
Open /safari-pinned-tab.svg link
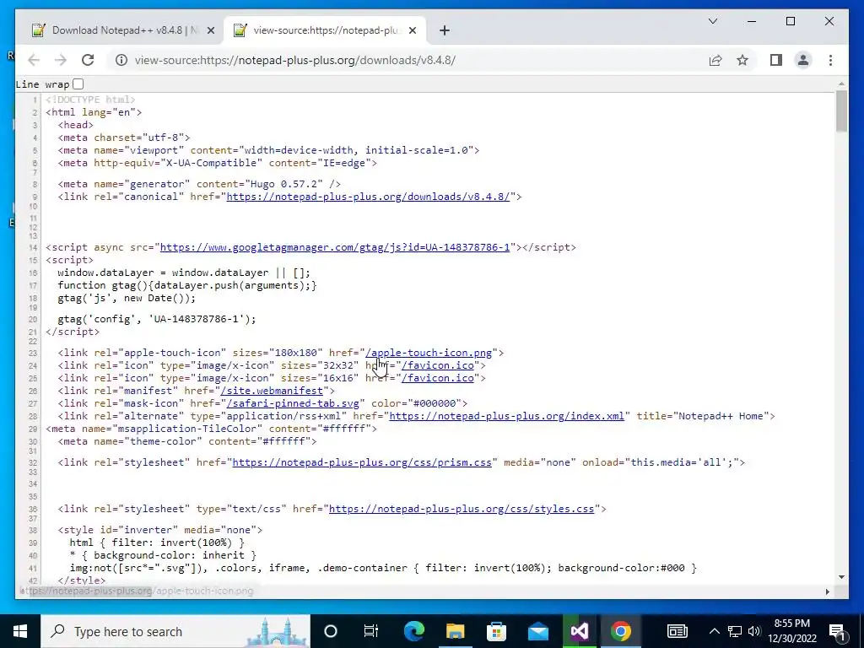coord(293,403)
